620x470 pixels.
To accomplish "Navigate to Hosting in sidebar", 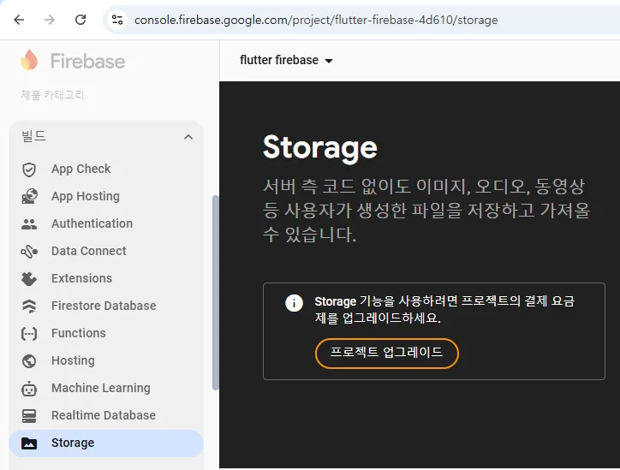I will [106, 360].
